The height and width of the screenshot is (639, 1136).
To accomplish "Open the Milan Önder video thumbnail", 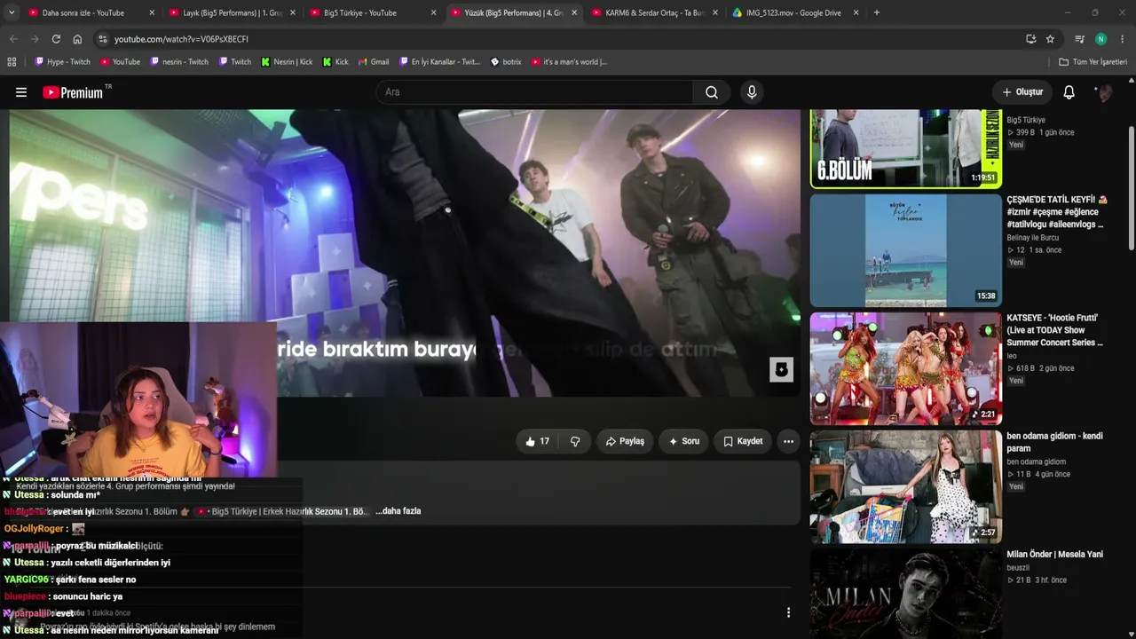I will pos(906,594).
